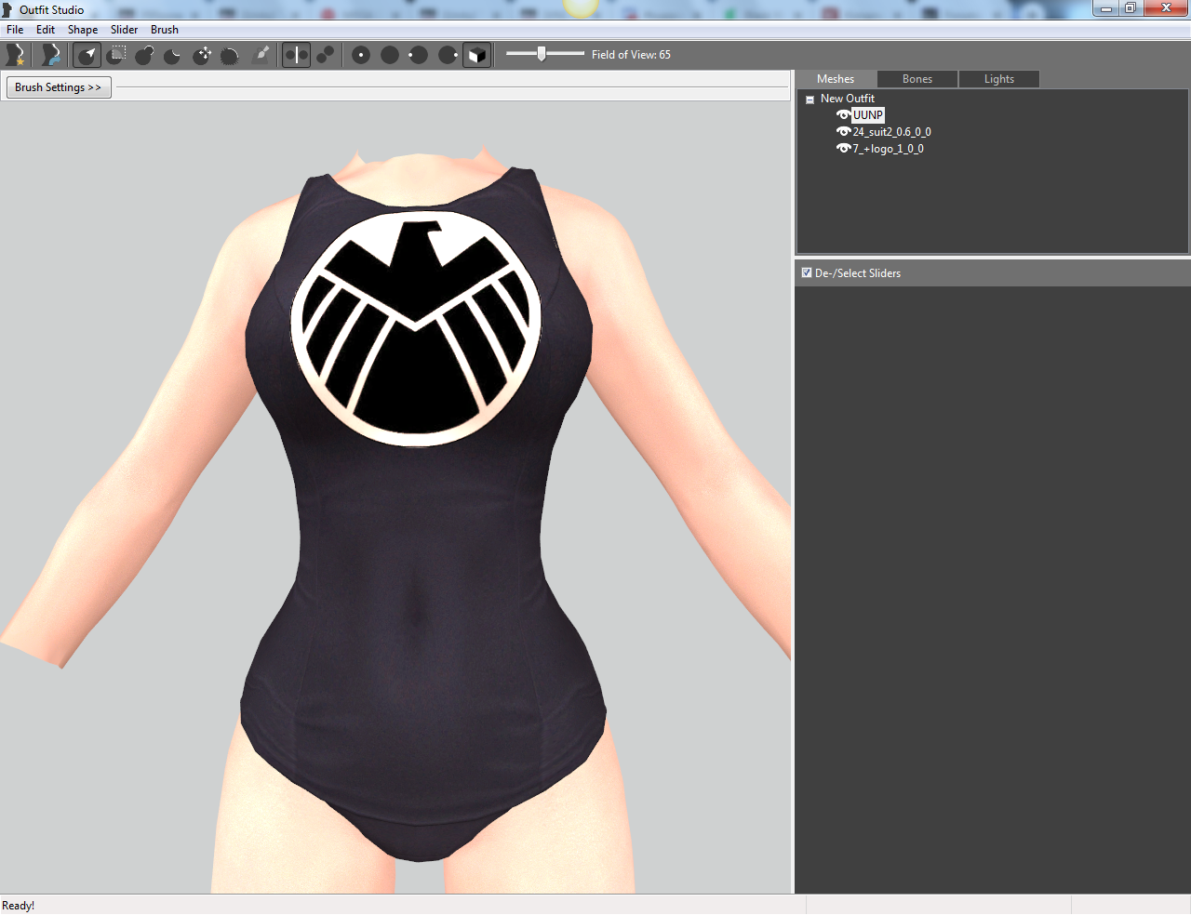The width and height of the screenshot is (1191, 915).
Task: Select the 24_suit2_0.6_0_0 mesh name
Action: click(892, 132)
